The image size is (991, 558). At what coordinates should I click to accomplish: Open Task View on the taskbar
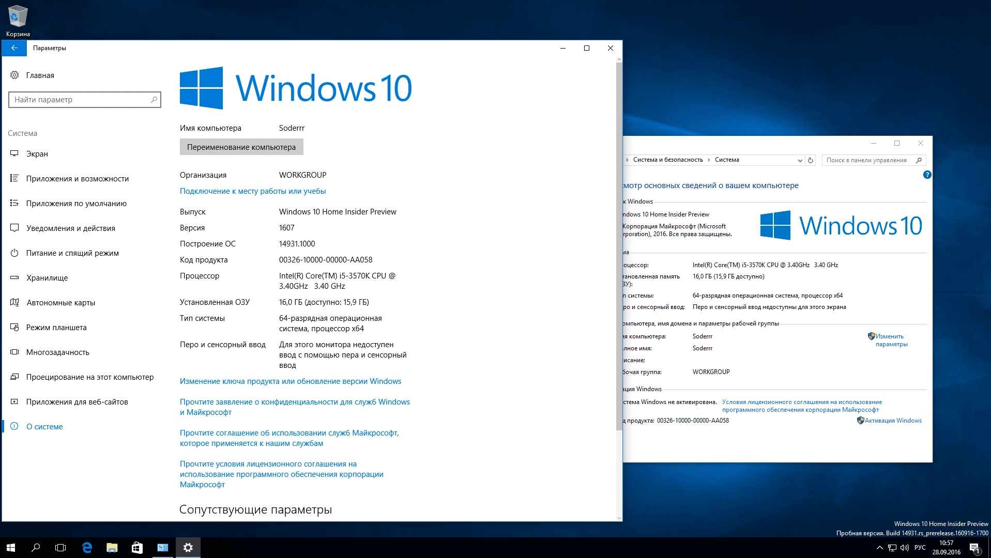click(x=60, y=548)
